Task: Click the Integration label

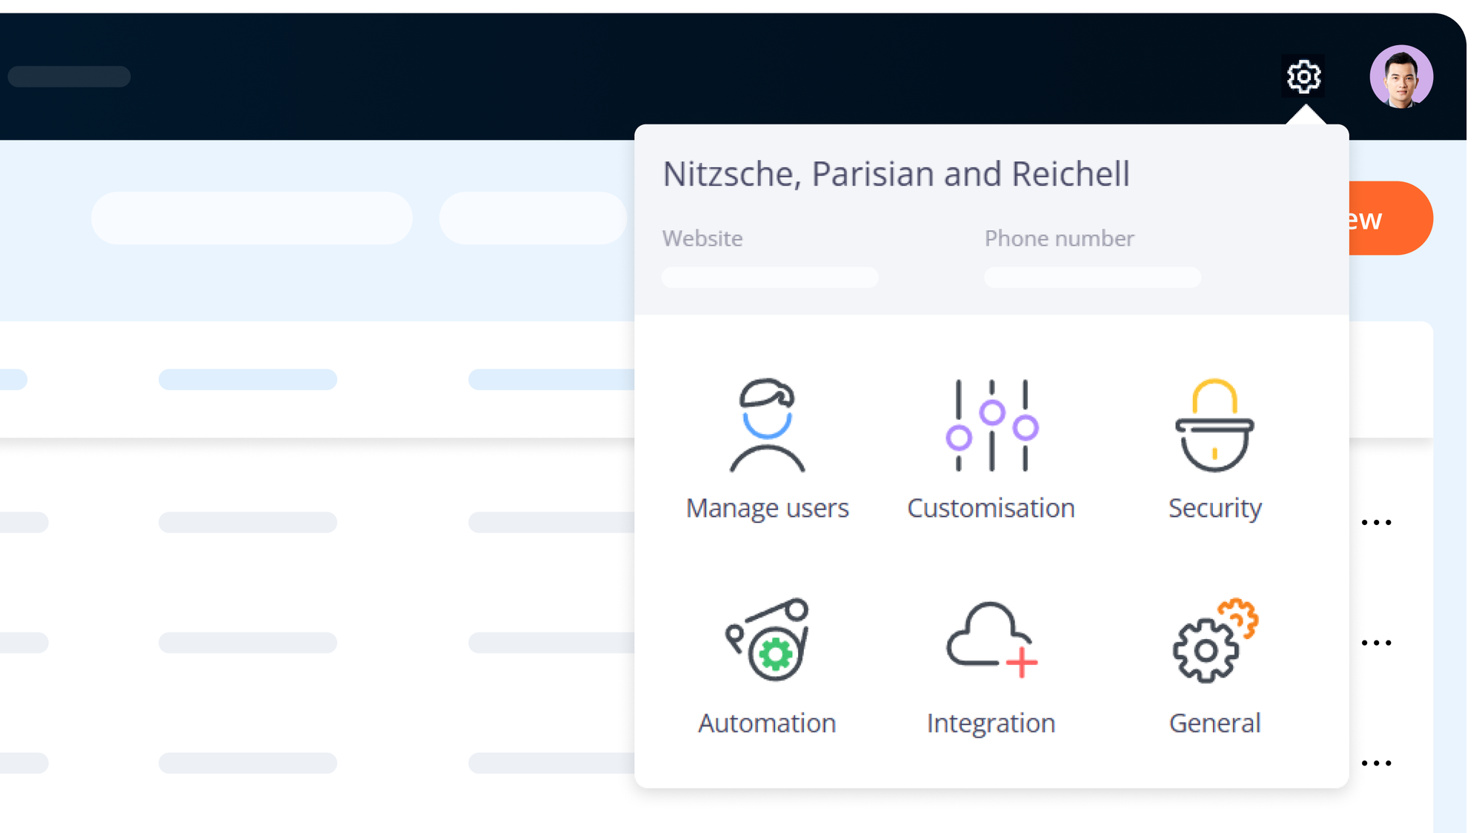Action: (x=991, y=723)
